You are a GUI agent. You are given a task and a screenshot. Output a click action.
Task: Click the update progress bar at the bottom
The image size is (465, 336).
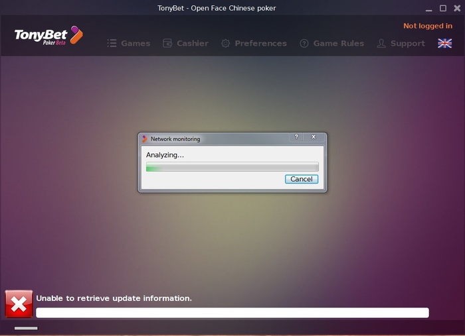(x=232, y=313)
